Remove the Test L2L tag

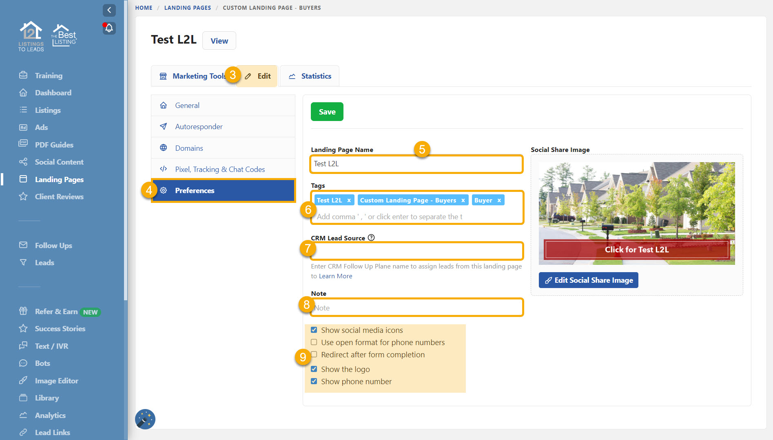pyautogui.click(x=349, y=200)
